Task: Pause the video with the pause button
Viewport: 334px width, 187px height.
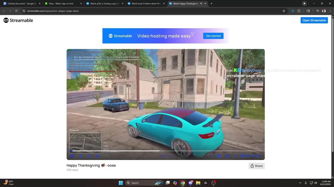Action: [x=72, y=156]
